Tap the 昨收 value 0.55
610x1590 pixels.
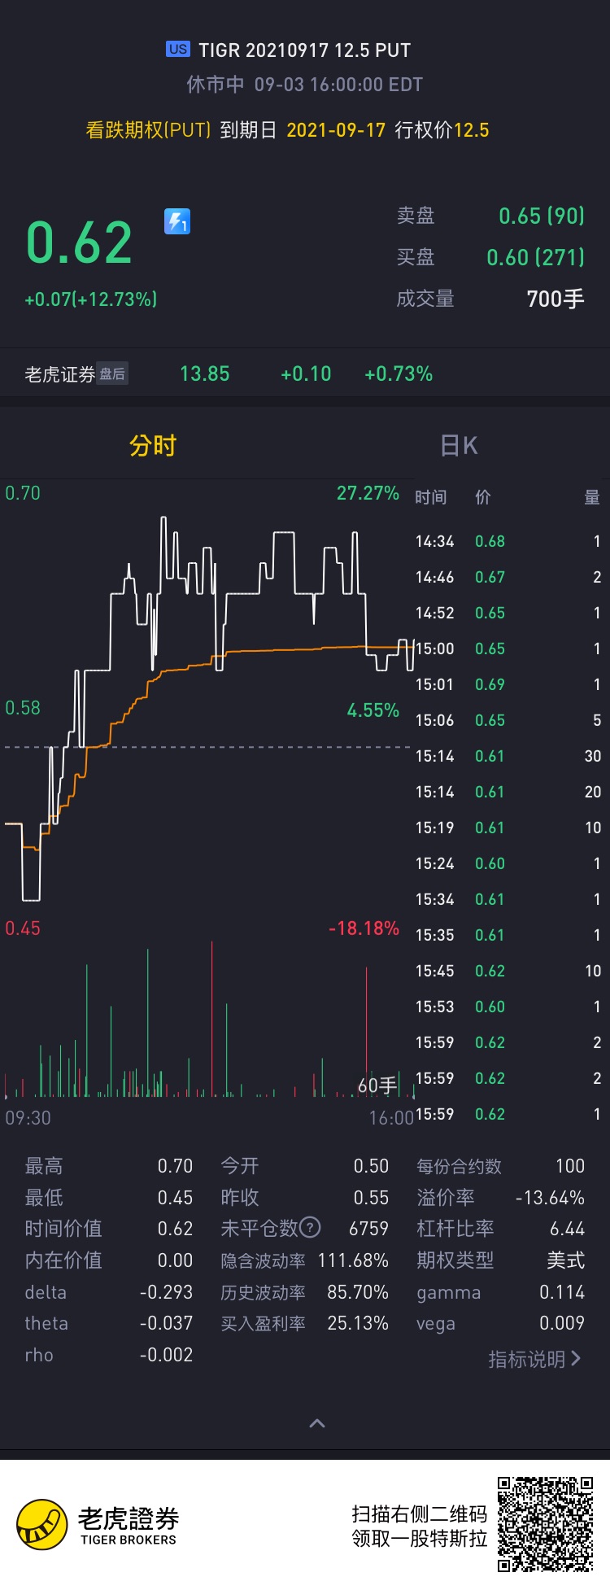click(x=371, y=1198)
